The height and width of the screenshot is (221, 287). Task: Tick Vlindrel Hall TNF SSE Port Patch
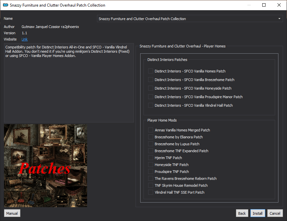click(150, 192)
